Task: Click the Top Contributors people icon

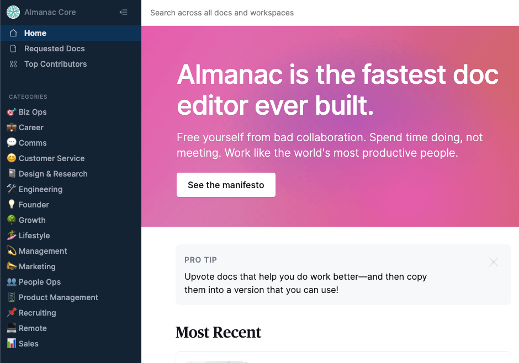Action: 12,64
